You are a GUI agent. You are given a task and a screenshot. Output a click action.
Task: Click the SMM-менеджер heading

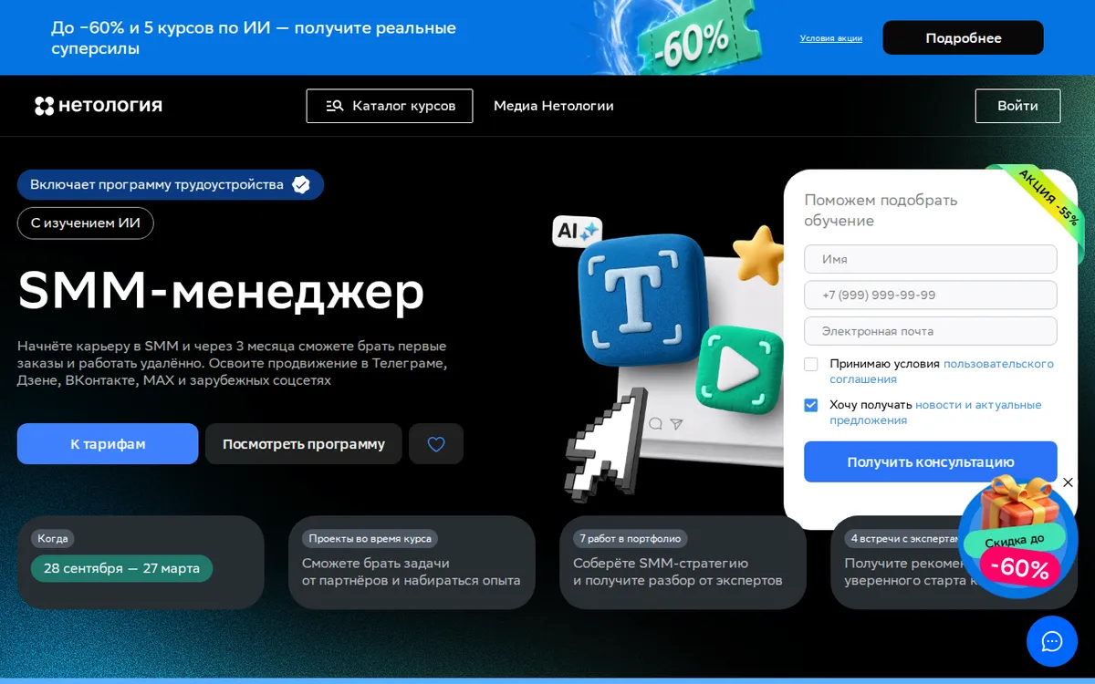coord(221,291)
